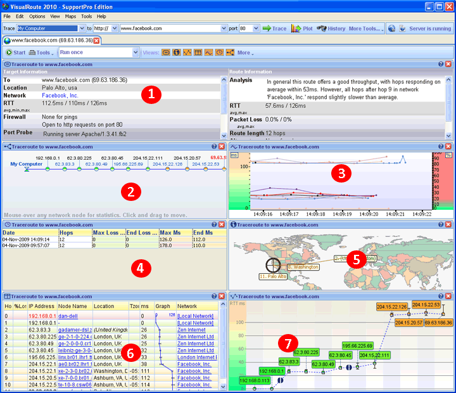Click the hop table scrollbar down arrow

point(223,387)
